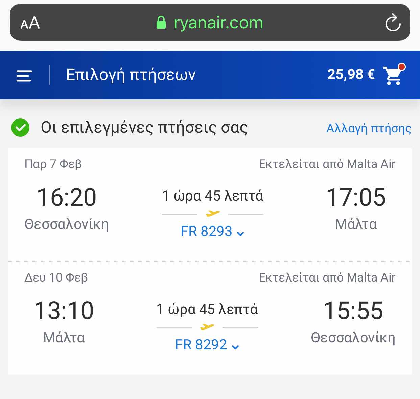This screenshot has height=399, width=420.
Task: Open the AA text size control
Action: coord(30,23)
